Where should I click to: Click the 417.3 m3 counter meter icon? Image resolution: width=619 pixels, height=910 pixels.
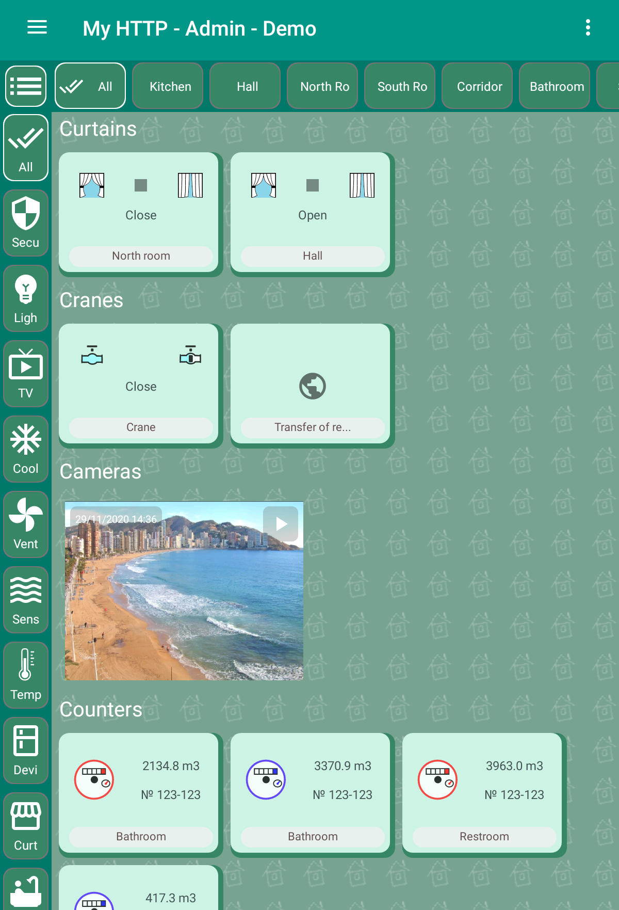pos(94,901)
